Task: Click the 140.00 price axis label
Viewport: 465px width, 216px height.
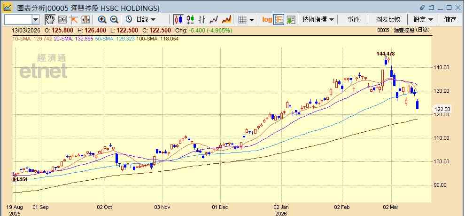Action: tap(441, 67)
